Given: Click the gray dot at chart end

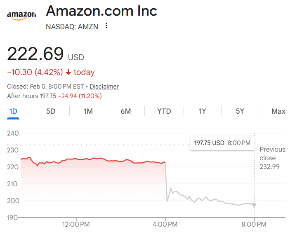Looking at the screenshot, I should 254,204.
